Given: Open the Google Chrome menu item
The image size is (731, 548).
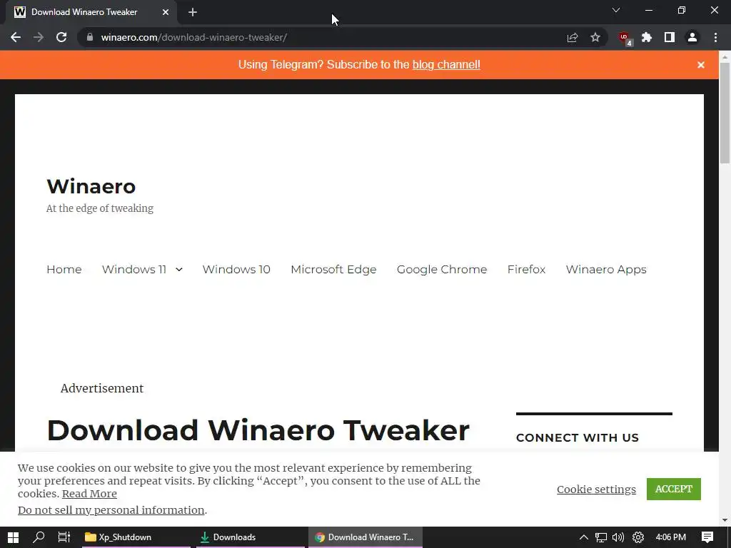Looking at the screenshot, I should coord(442,269).
